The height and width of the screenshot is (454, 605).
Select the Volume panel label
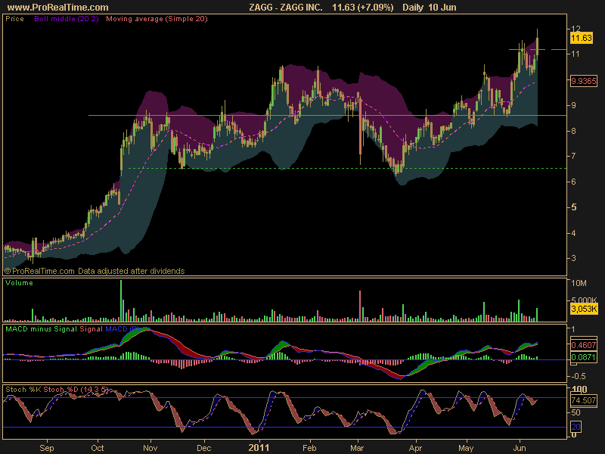pos(19,283)
